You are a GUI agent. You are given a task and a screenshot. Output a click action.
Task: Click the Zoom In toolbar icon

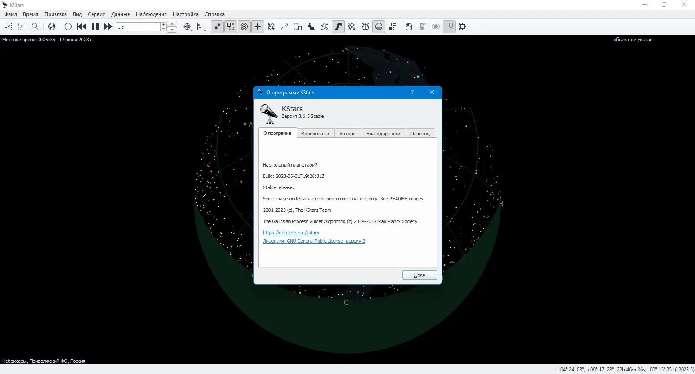coord(8,27)
